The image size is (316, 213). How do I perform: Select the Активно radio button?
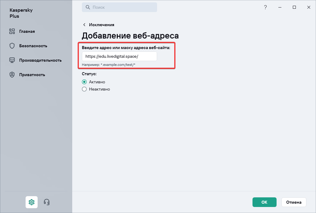coord(84,82)
